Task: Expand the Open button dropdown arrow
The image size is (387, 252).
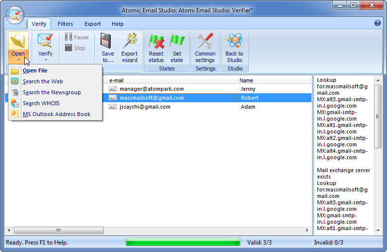Action: point(18,60)
